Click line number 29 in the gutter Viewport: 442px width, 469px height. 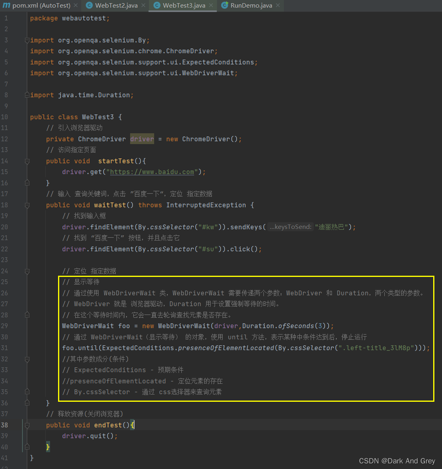coord(4,326)
